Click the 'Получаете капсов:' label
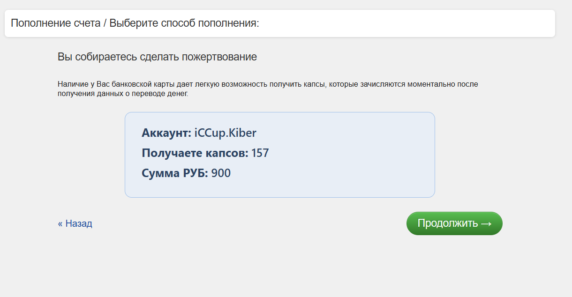Image resolution: width=572 pixels, height=297 pixels. [195, 153]
